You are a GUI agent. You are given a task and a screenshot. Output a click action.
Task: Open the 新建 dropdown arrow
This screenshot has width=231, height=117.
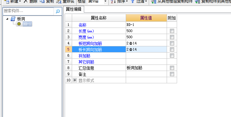(20, 2)
